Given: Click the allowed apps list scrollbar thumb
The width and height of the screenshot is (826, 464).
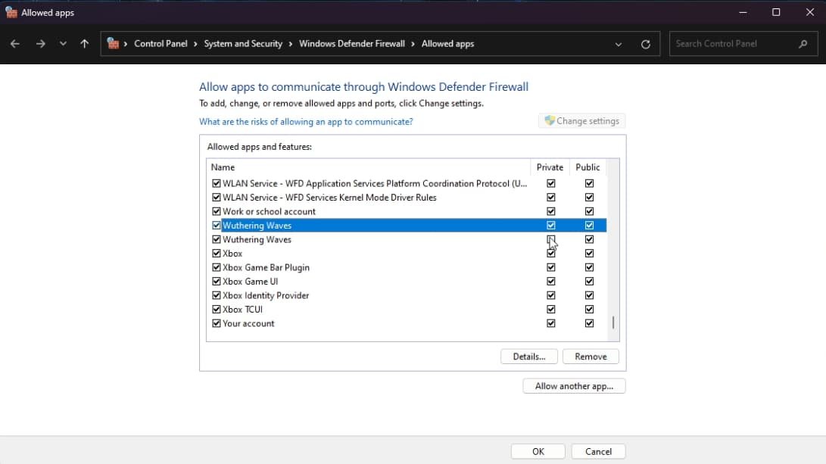Looking at the screenshot, I should click(613, 322).
